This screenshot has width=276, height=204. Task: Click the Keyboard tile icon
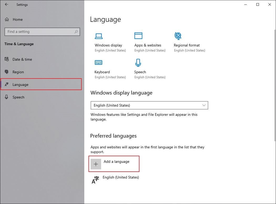tap(98, 62)
